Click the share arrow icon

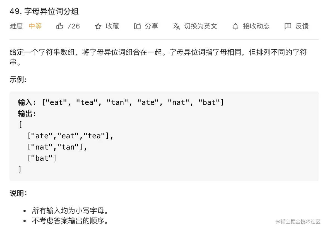[137, 26]
